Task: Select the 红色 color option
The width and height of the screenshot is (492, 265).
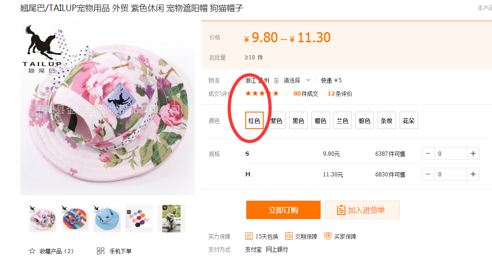Action: click(254, 121)
